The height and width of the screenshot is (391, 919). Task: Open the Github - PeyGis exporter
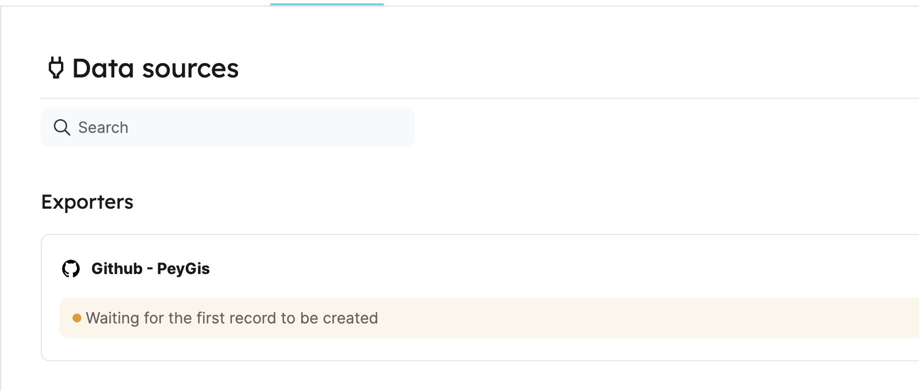coord(151,269)
